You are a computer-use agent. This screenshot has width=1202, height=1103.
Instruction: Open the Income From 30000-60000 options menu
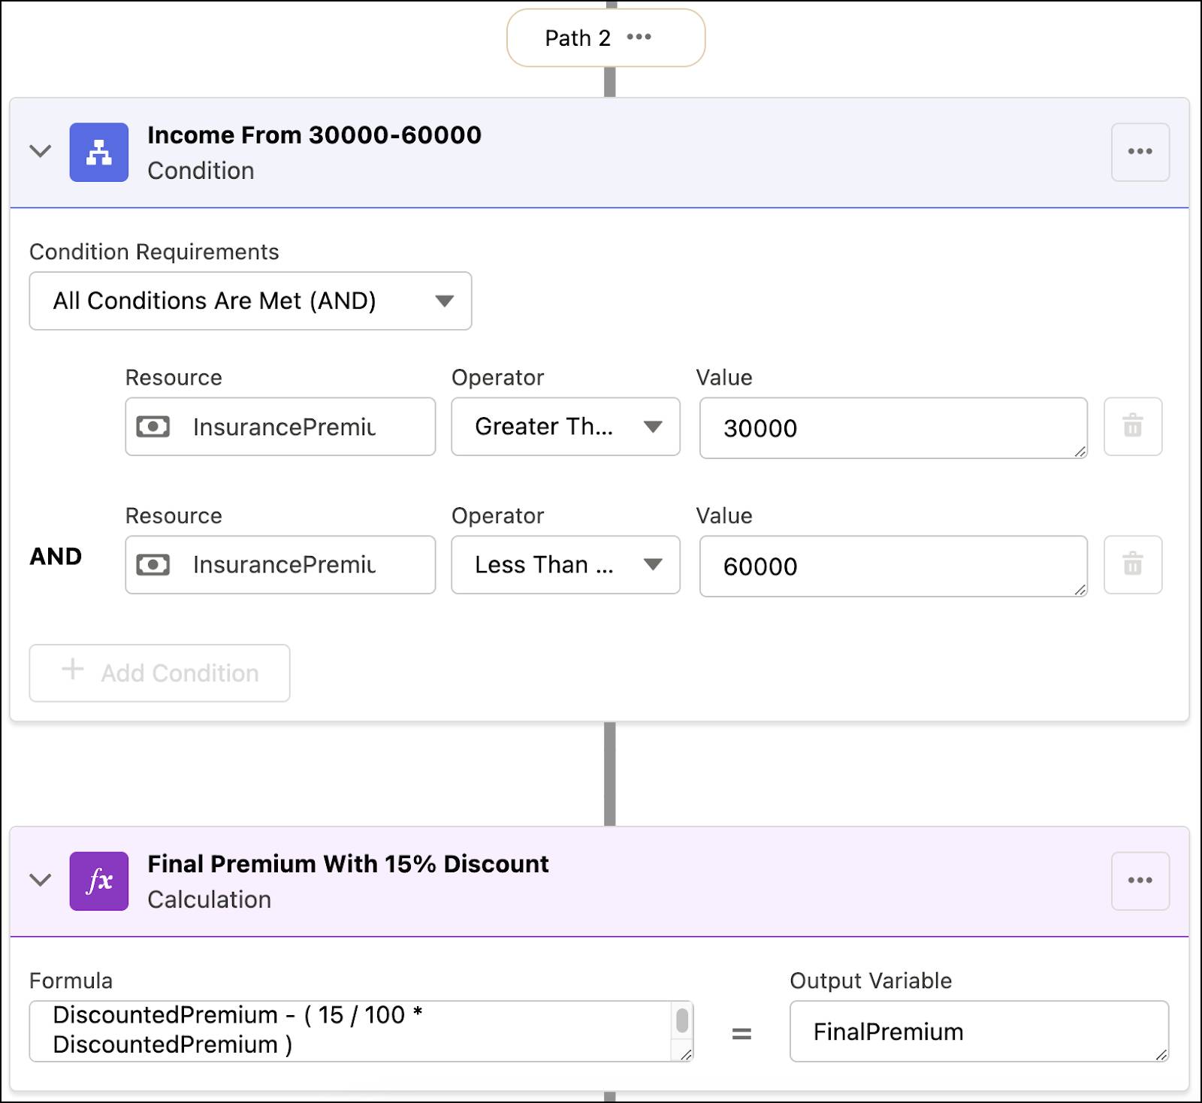click(1140, 151)
